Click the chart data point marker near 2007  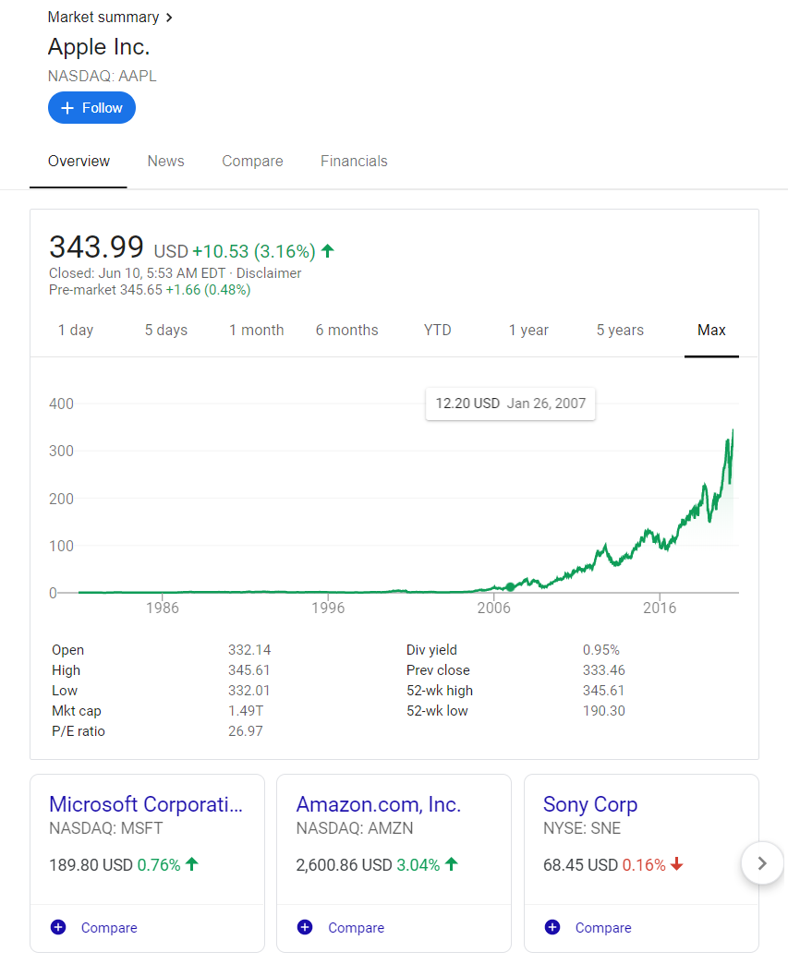coord(510,587)
